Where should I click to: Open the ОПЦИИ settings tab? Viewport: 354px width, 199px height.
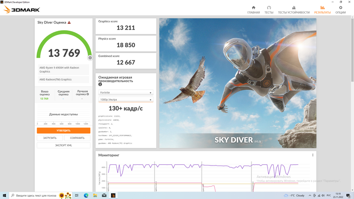pos(340,10)
